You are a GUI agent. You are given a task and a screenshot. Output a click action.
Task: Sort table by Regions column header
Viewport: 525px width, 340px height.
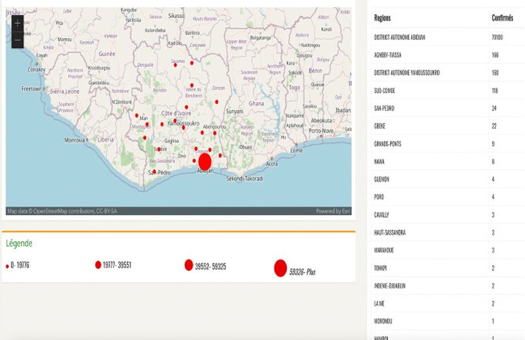tap(382, 19)
